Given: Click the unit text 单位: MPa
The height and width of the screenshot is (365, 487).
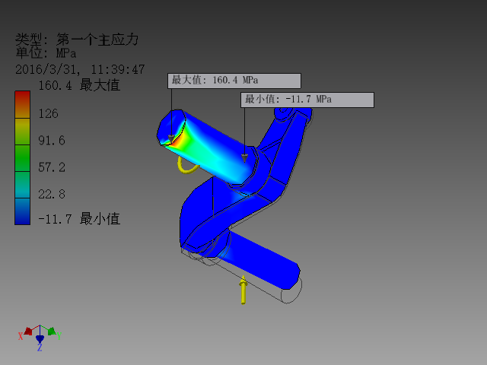Looking at the screenshot, I should point(46,52).
